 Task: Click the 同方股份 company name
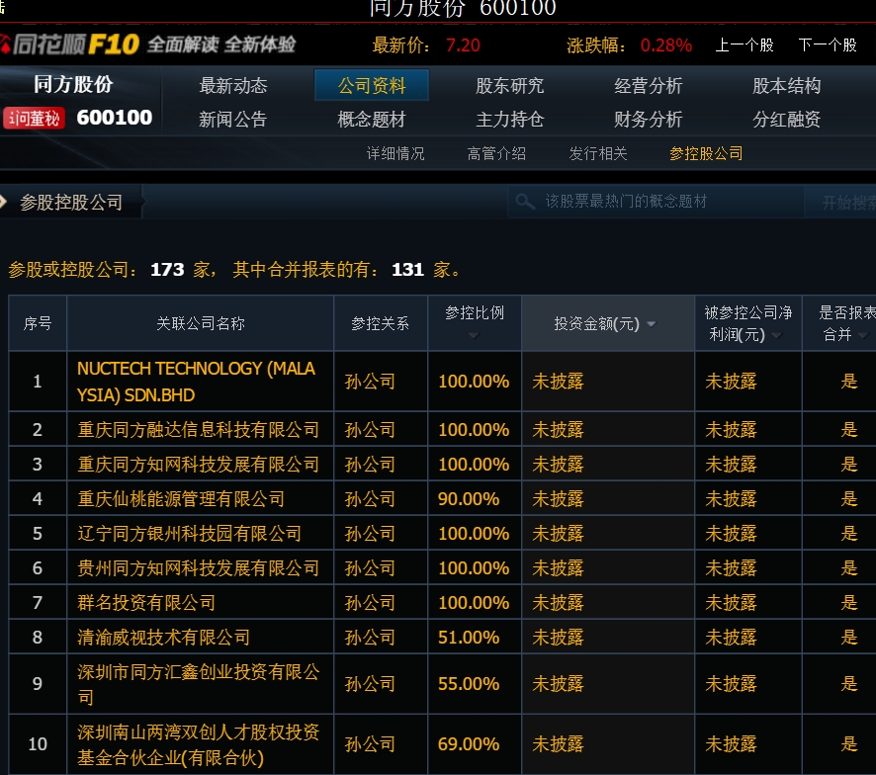(x=73, y=84)
